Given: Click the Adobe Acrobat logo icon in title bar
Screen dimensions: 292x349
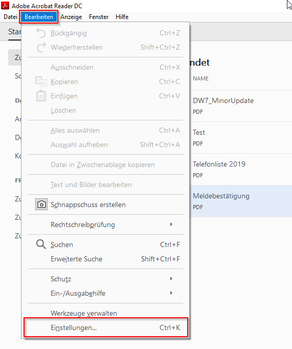Looking at the screenshot, I should 5,5.
